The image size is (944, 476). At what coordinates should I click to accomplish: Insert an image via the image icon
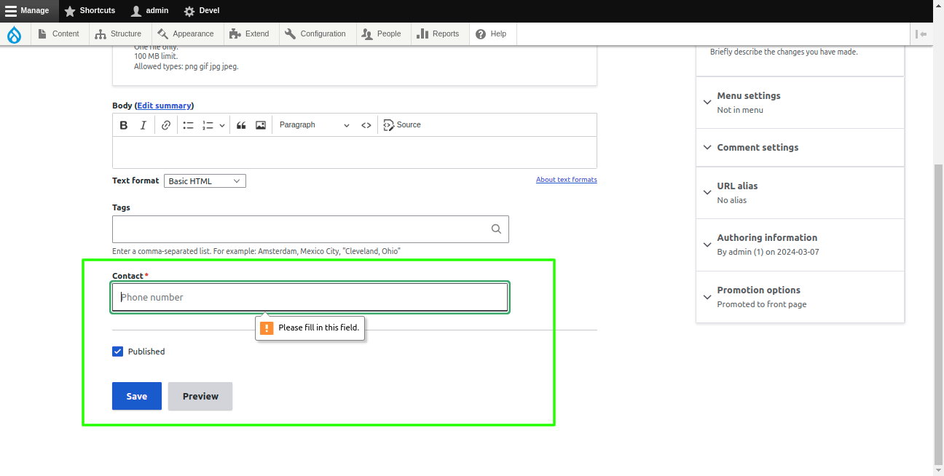(x=260, y=124)
